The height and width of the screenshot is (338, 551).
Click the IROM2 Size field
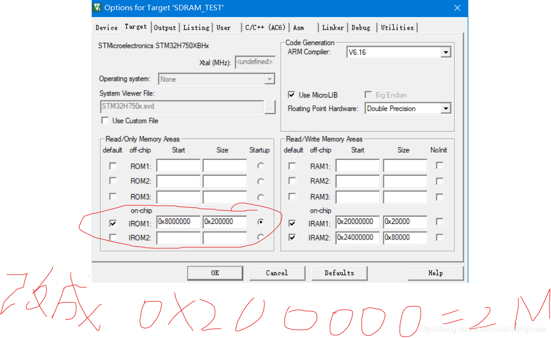click(x=225, y=238)
